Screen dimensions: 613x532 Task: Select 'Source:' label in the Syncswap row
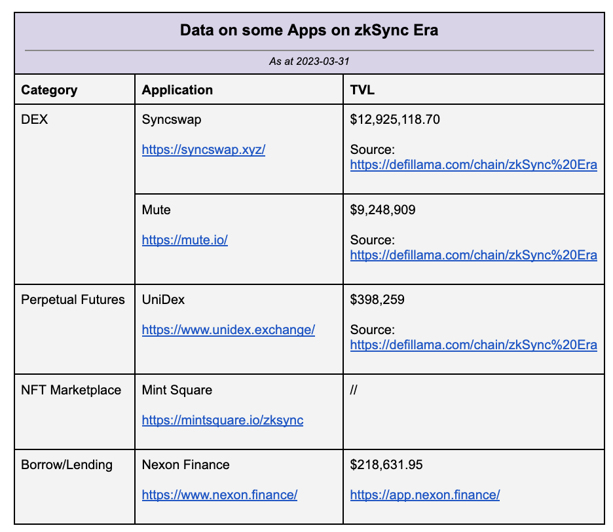click(372, 149)
